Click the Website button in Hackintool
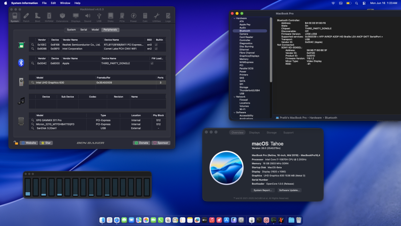Viewport: 401px width, 226px height. (x=29, y=143)
